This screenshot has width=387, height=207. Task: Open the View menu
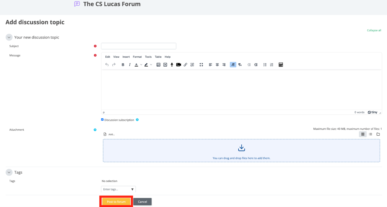tap(116, 57)
